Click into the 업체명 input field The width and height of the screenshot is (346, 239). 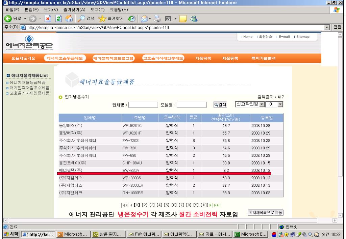pyautogui.click(x=143, y=105)
